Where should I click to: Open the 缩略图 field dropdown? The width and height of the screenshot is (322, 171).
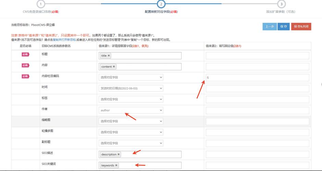131,121
